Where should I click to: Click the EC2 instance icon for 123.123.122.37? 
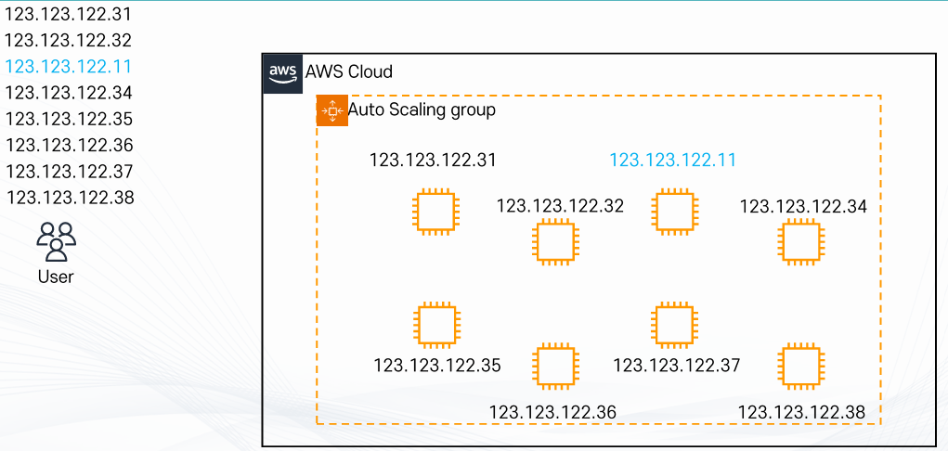(x=675, y=325)
